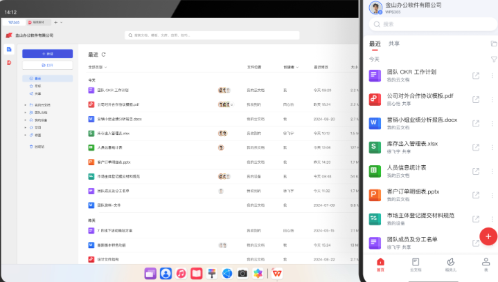Screen dimensions: 498x282
Task: Open the Music app in the dock
Action: pos(181,273)
